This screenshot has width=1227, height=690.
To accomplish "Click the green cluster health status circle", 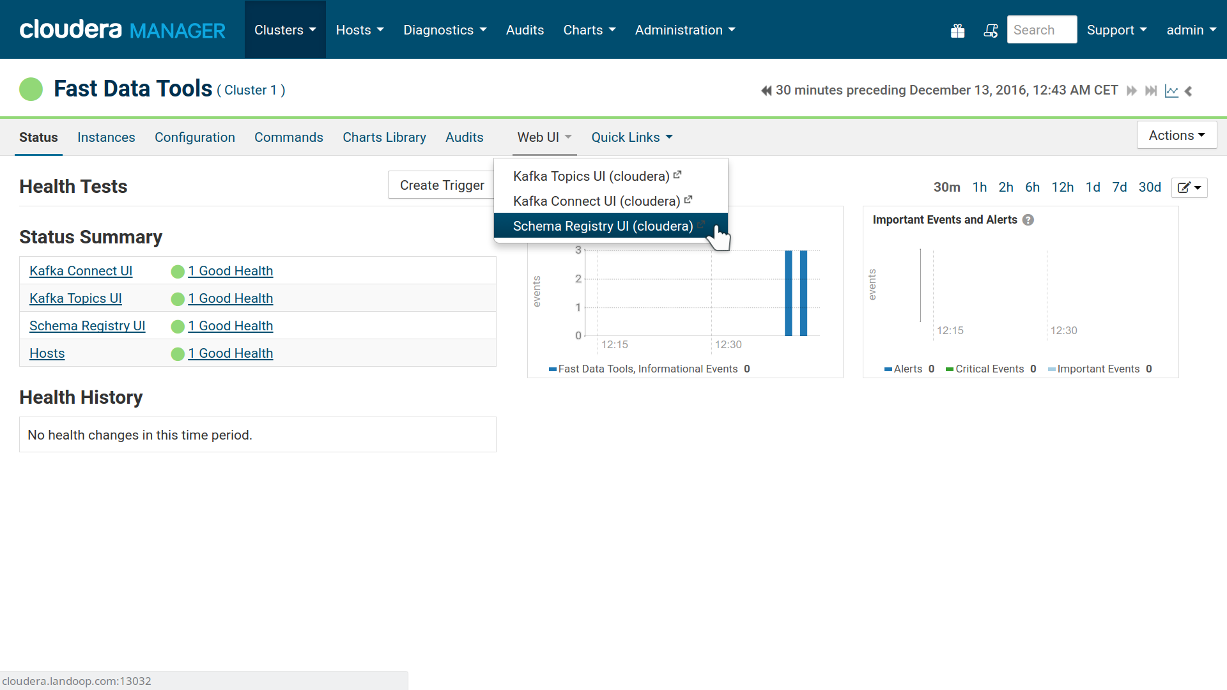I will pos(31,89).
